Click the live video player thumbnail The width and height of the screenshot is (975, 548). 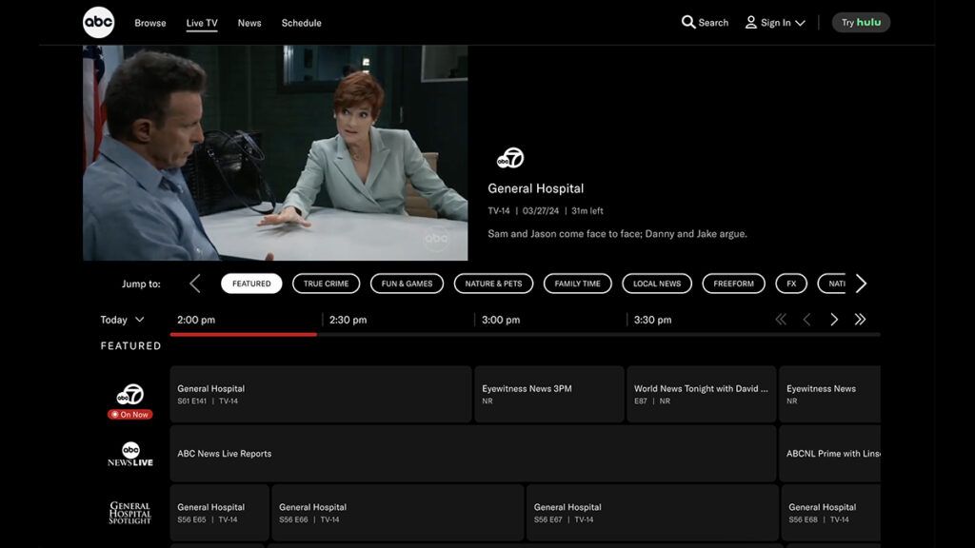[x=275, y=153]
